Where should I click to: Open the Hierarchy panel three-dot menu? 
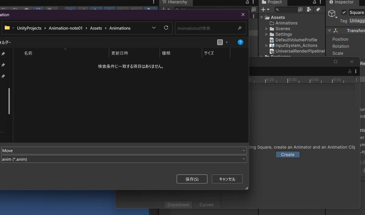click(253, 2)
